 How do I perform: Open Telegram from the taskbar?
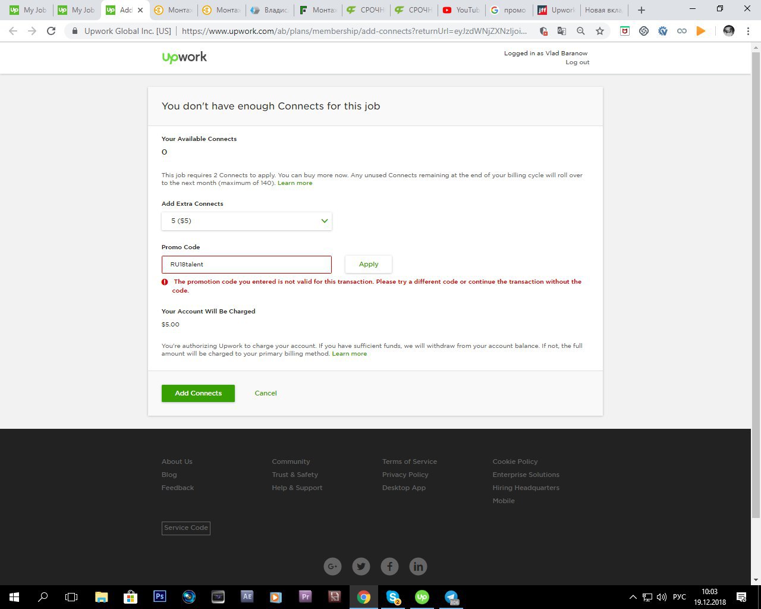point(451,597)
